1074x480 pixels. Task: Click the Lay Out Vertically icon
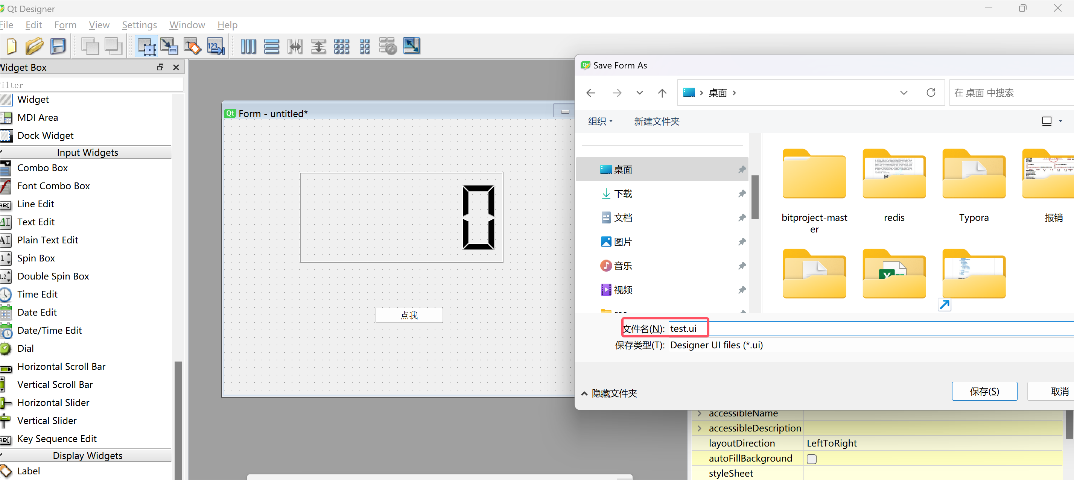point(272,46)
